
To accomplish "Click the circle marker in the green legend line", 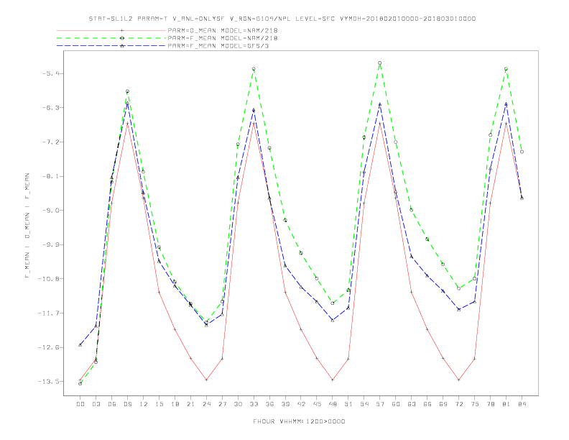I will point(122,38).
